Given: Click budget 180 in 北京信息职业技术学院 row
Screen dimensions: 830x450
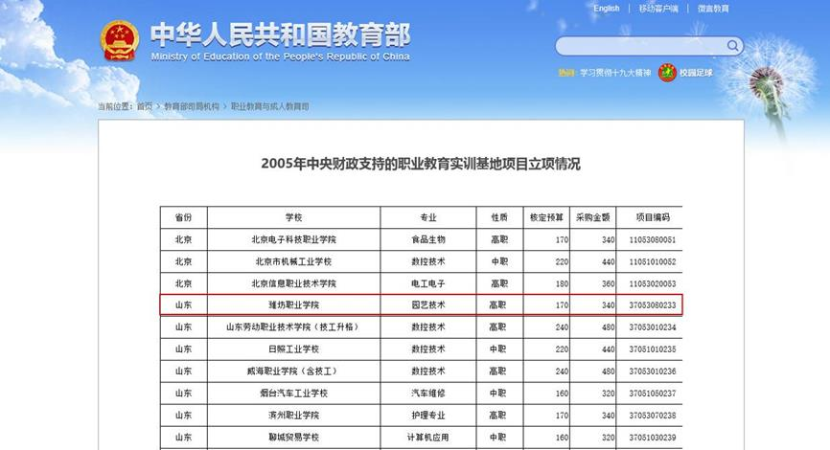Looking at the screenshot, I should click(562, 283).
